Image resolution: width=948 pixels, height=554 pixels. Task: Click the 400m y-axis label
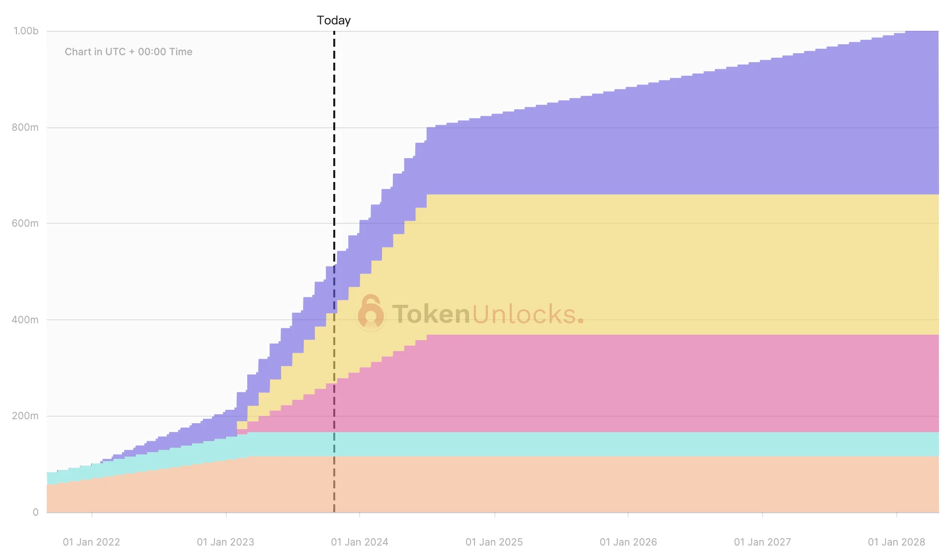(x=25, y=320)
